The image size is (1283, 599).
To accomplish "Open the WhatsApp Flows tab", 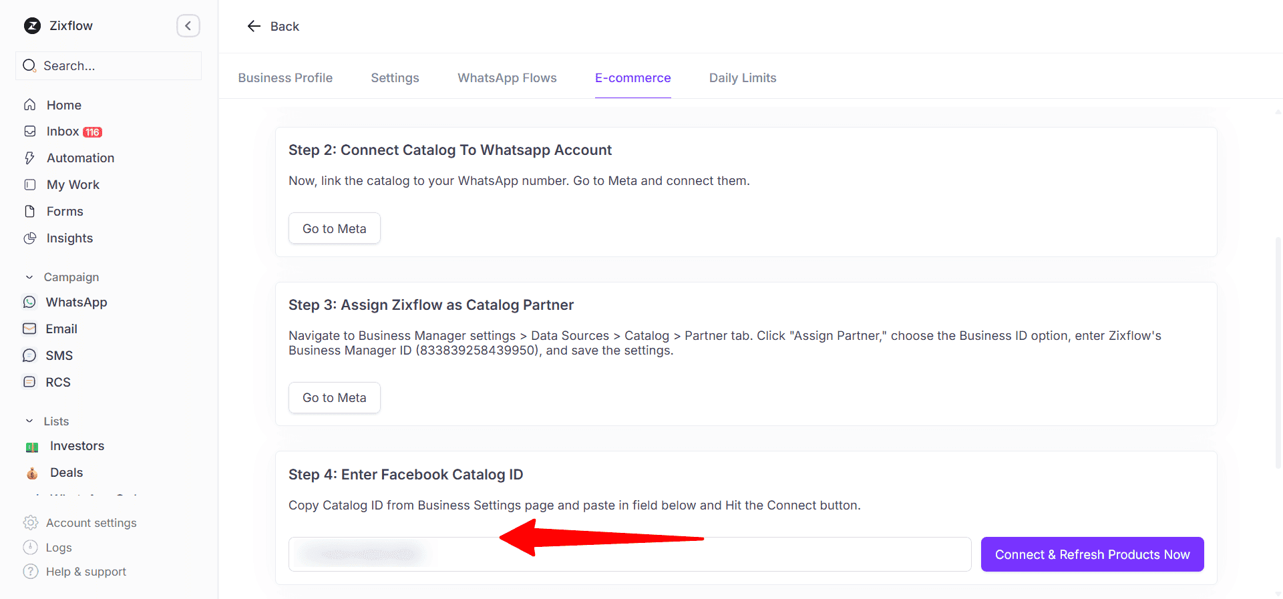I will (507, 78).
